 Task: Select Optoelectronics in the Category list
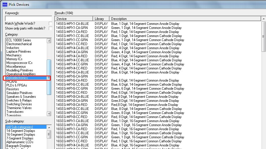click(x=17, y=78)
